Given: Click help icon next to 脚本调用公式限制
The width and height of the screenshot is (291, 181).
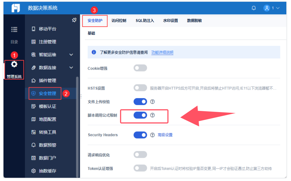Looking at the screenshot, I should point(152,115).
